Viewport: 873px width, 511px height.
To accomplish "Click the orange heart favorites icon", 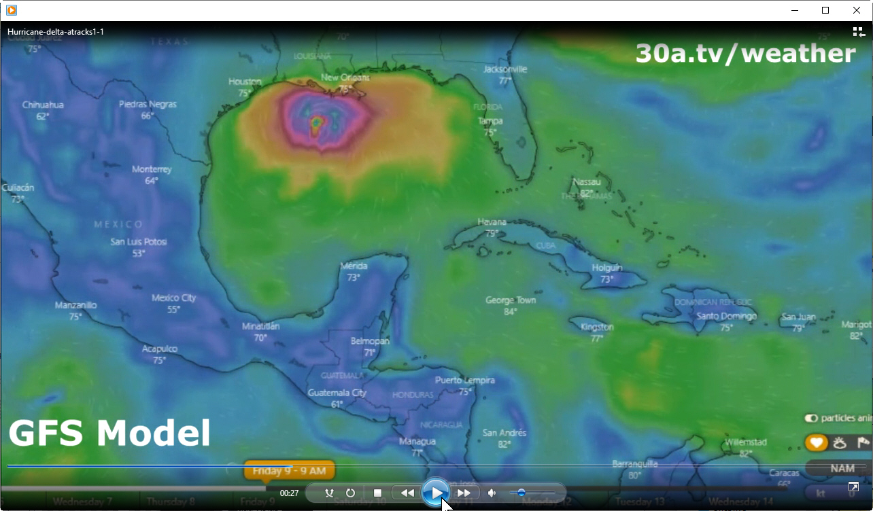I will tap(817, 443).
